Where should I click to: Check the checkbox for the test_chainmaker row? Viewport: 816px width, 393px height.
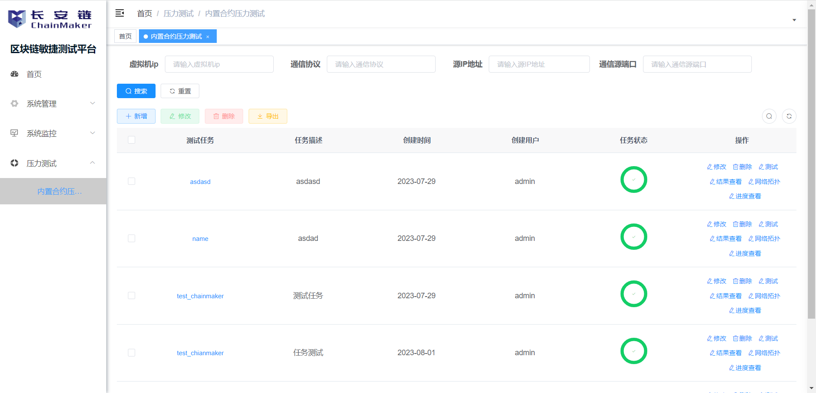(132, 296)
